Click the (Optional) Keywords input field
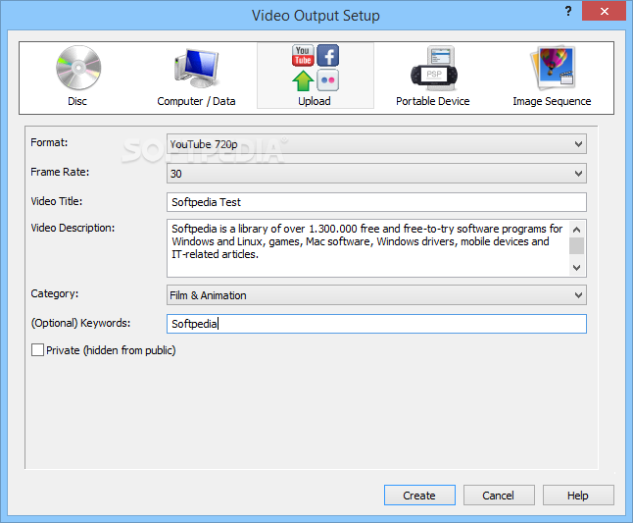This screenshot has height=523, width=633. pos(376,324)
